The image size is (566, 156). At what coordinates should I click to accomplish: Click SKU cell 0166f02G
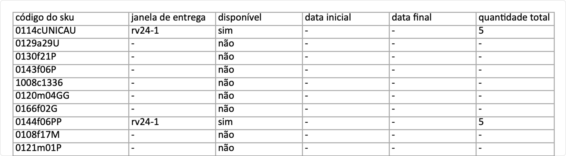pyautogui.click(x=36, y=109)
